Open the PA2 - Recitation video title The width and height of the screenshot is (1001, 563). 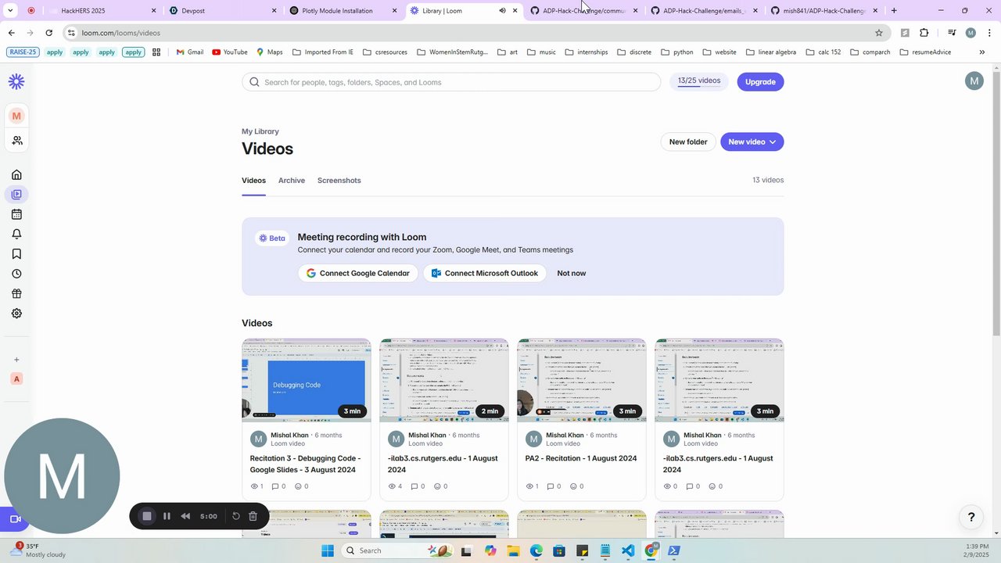click(581, 458)
